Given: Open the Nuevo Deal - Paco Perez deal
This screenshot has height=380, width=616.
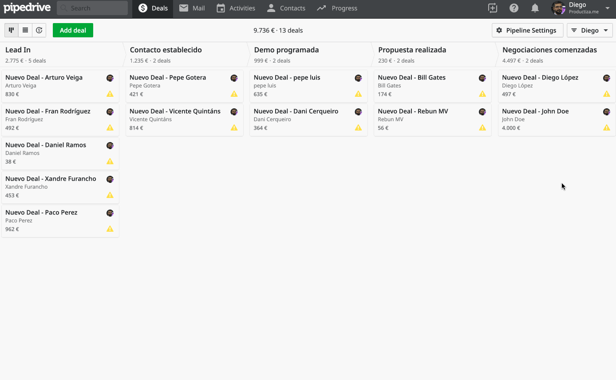Looking at the screenshot, I should point(41,213).
